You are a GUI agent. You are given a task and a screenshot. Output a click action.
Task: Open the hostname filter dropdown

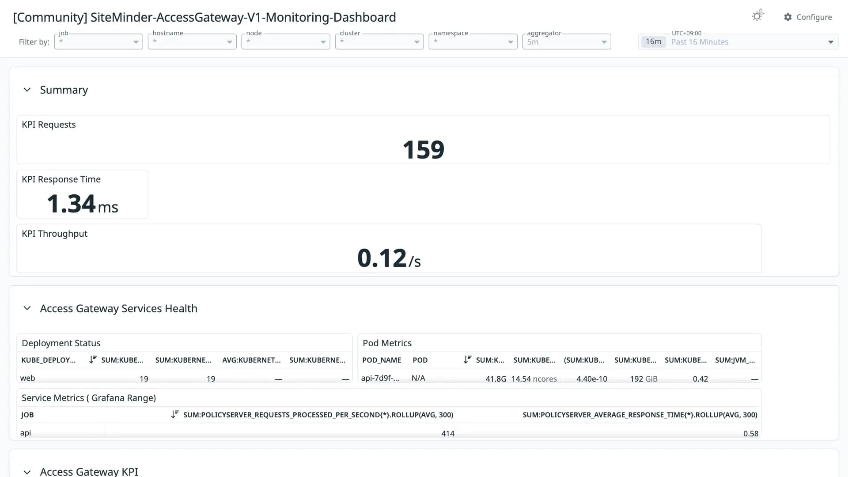click(192, 42)
